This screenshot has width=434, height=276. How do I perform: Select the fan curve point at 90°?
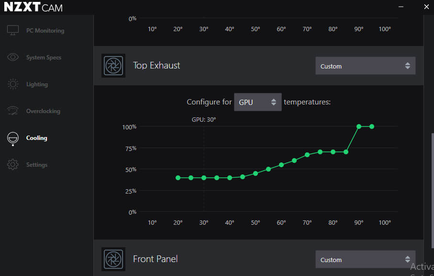[x=359, y=126]
